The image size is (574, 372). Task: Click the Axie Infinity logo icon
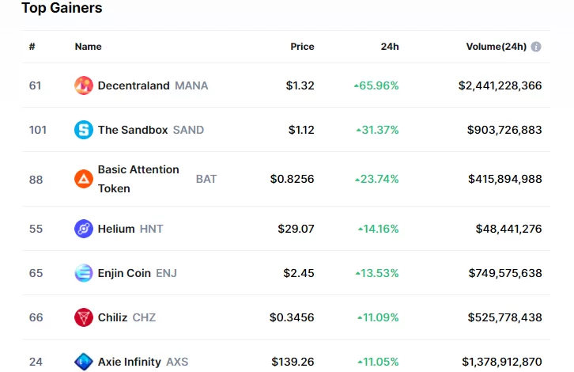coord(84,362)
